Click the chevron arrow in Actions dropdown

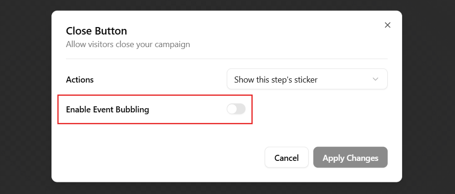pyautogui.click(x=376, y=80)
